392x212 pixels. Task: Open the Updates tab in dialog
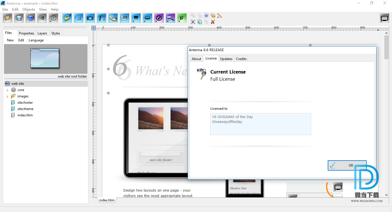point(226,59)
